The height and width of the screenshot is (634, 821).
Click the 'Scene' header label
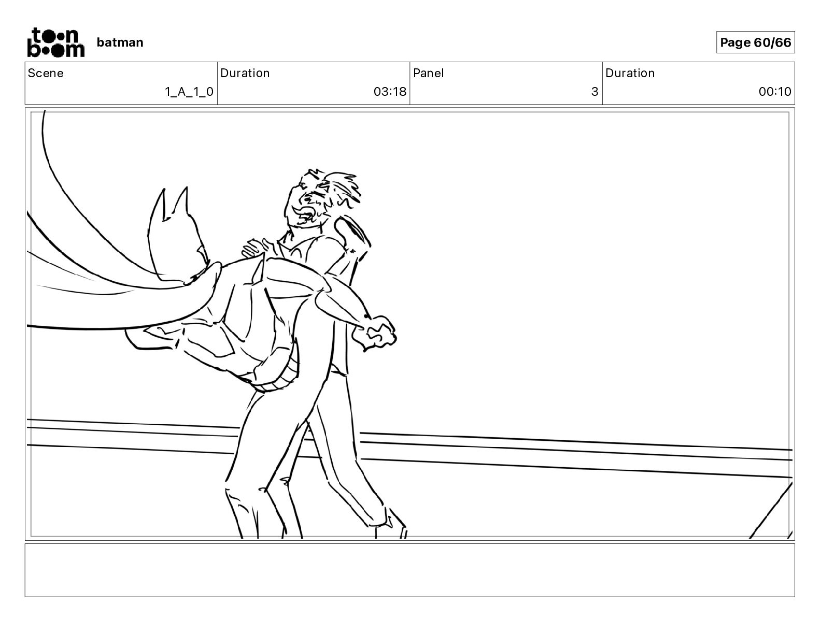click(x=46, y=73)
